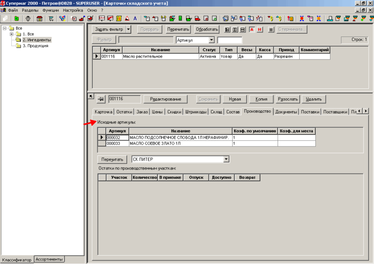Click the face icon in the toolbar

click(28, 19)
